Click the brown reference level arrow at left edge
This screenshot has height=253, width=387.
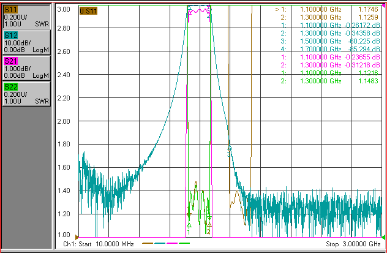point(77,237)
